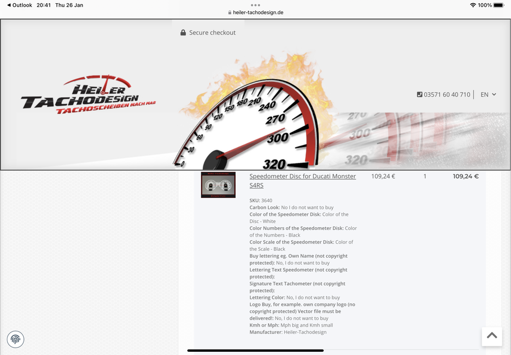
Task: Click the scroll-to-top chevron button
Action: coord(492,336)
